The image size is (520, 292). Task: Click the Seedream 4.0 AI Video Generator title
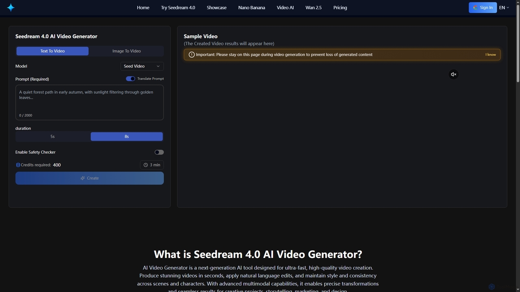(56, 36)
